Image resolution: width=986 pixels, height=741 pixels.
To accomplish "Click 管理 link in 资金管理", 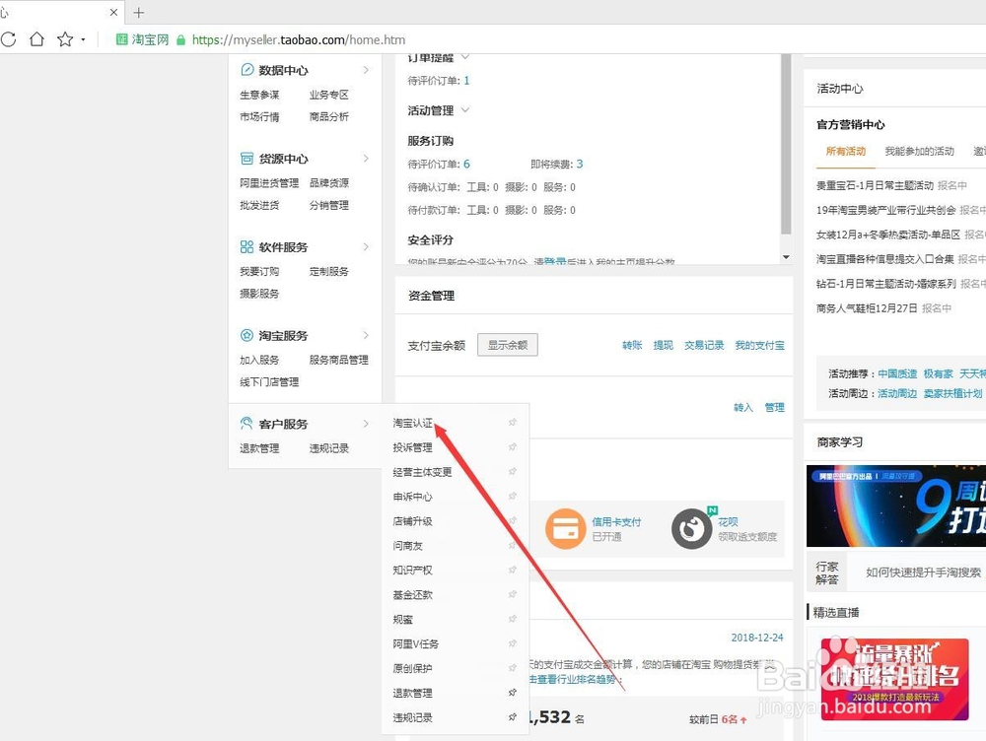I will point(774,407).
